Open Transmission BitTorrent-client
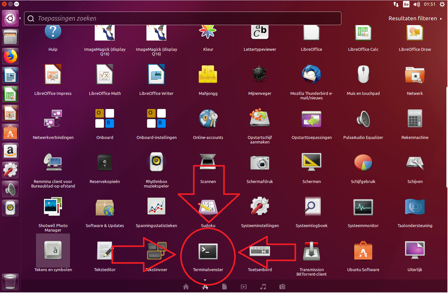The width and height of the screenshot is (448, 293). 312,251
